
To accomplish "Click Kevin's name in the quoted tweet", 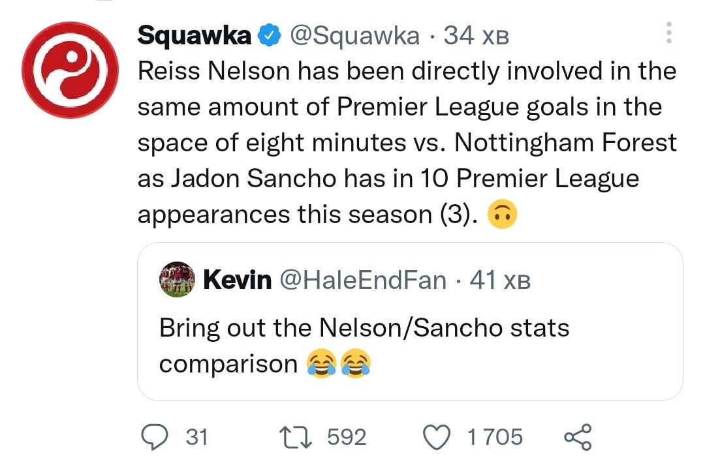I will (238, 280).
